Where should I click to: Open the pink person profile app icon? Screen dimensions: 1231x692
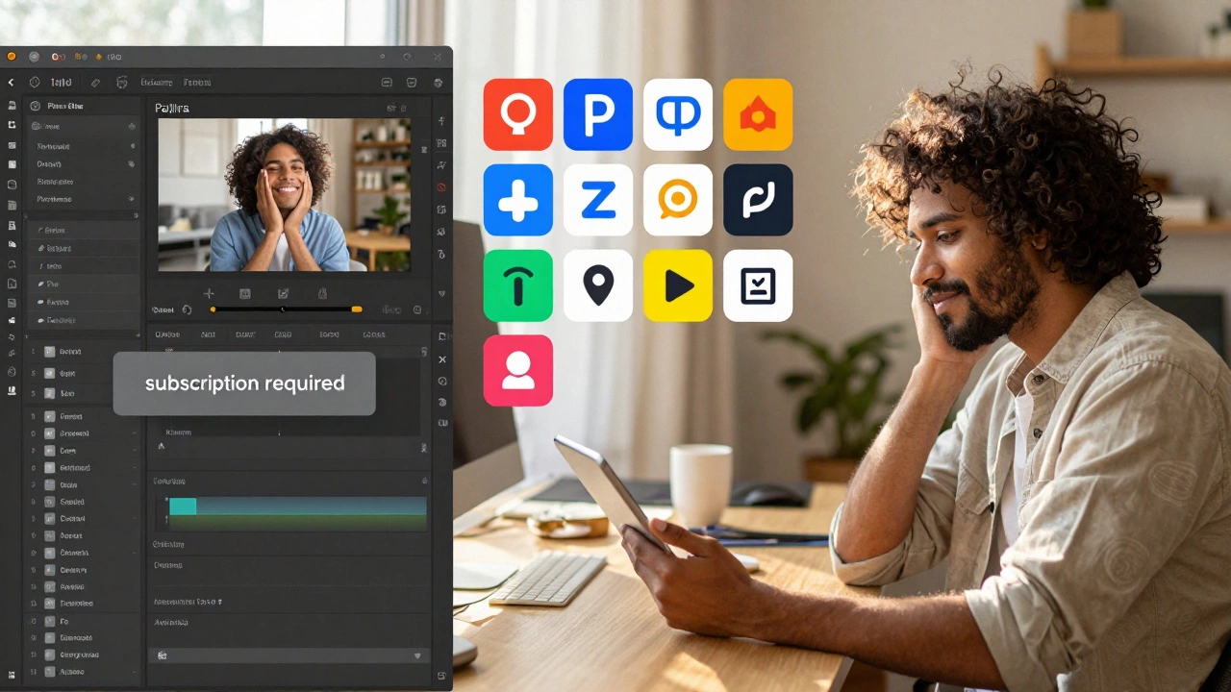point(517,370)
